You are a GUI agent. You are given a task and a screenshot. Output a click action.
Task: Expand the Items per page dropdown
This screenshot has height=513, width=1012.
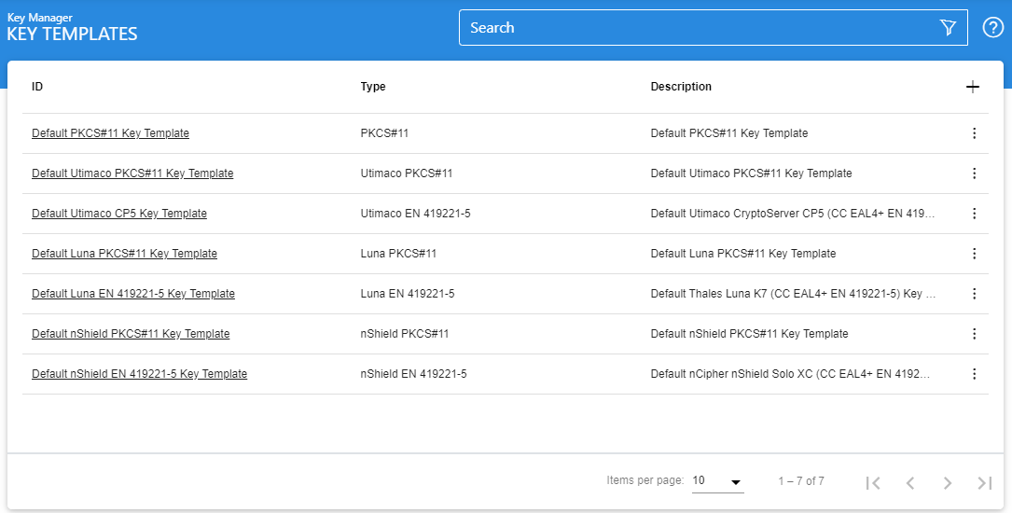[x=717, y=481]
